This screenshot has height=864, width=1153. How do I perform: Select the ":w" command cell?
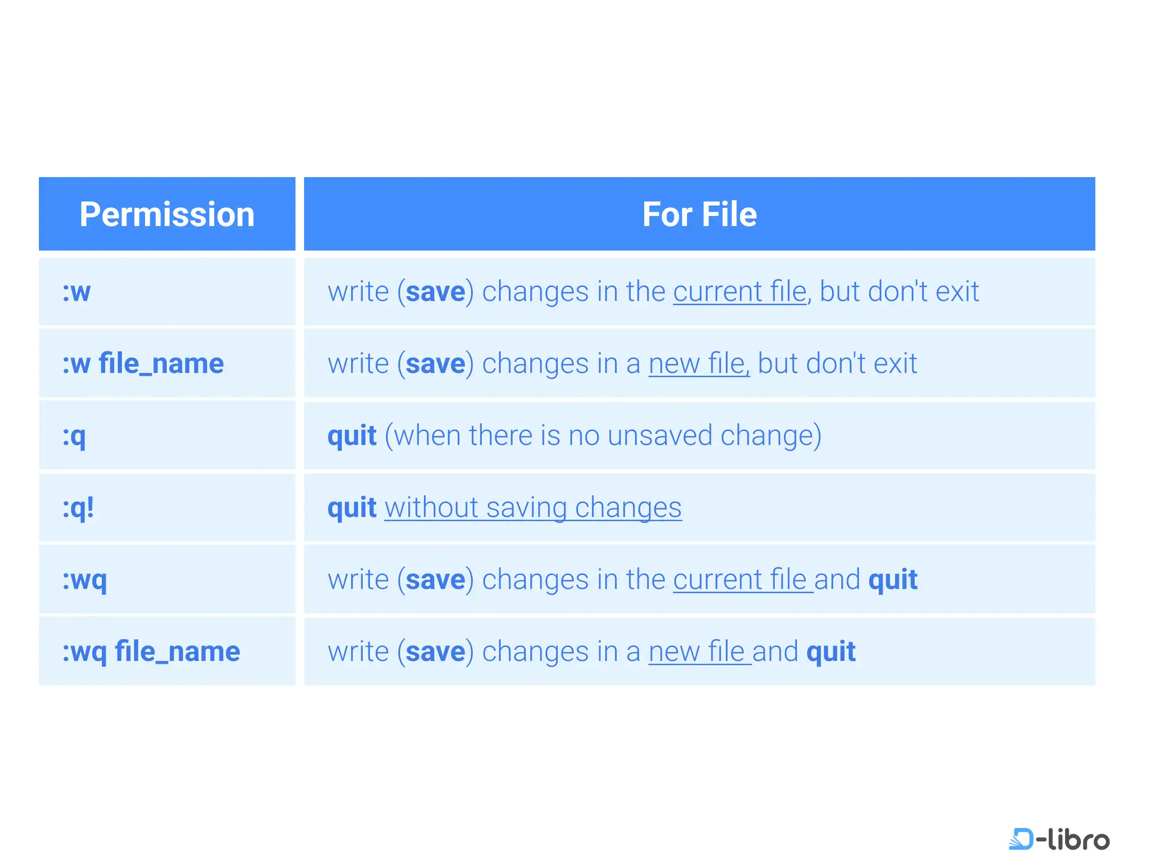pyautogui.click(x=76, y=292)
